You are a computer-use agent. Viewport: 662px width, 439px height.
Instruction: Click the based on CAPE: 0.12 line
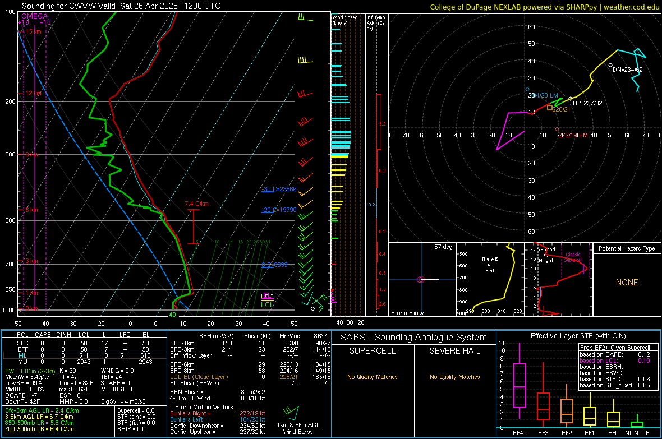615,354
